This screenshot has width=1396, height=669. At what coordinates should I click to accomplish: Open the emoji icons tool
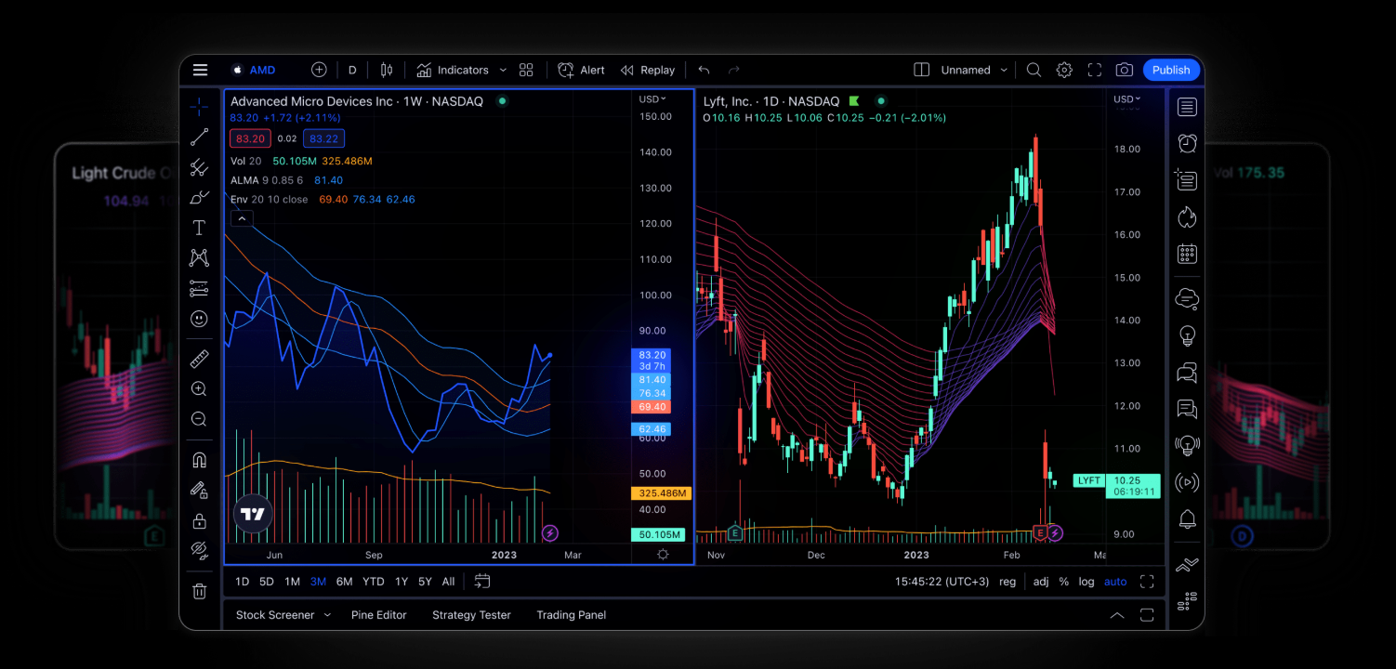[x=199, y=319]
